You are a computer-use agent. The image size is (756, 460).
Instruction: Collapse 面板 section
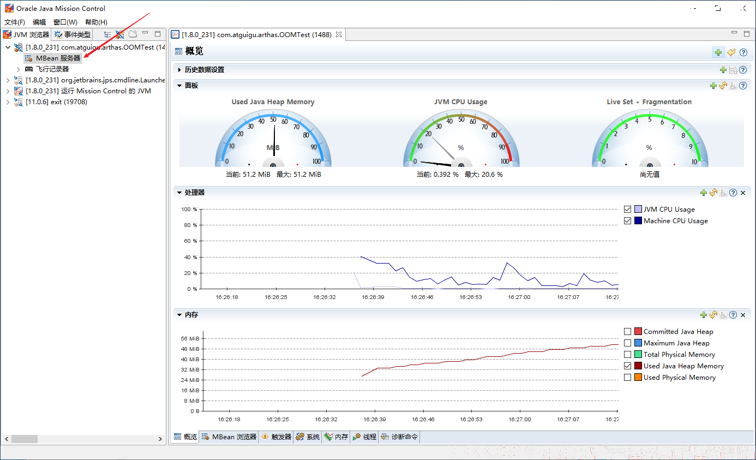[x=179, y=86]
